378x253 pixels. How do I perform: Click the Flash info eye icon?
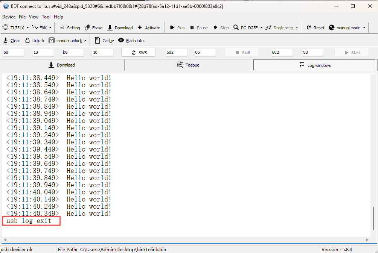coord(121,40)
